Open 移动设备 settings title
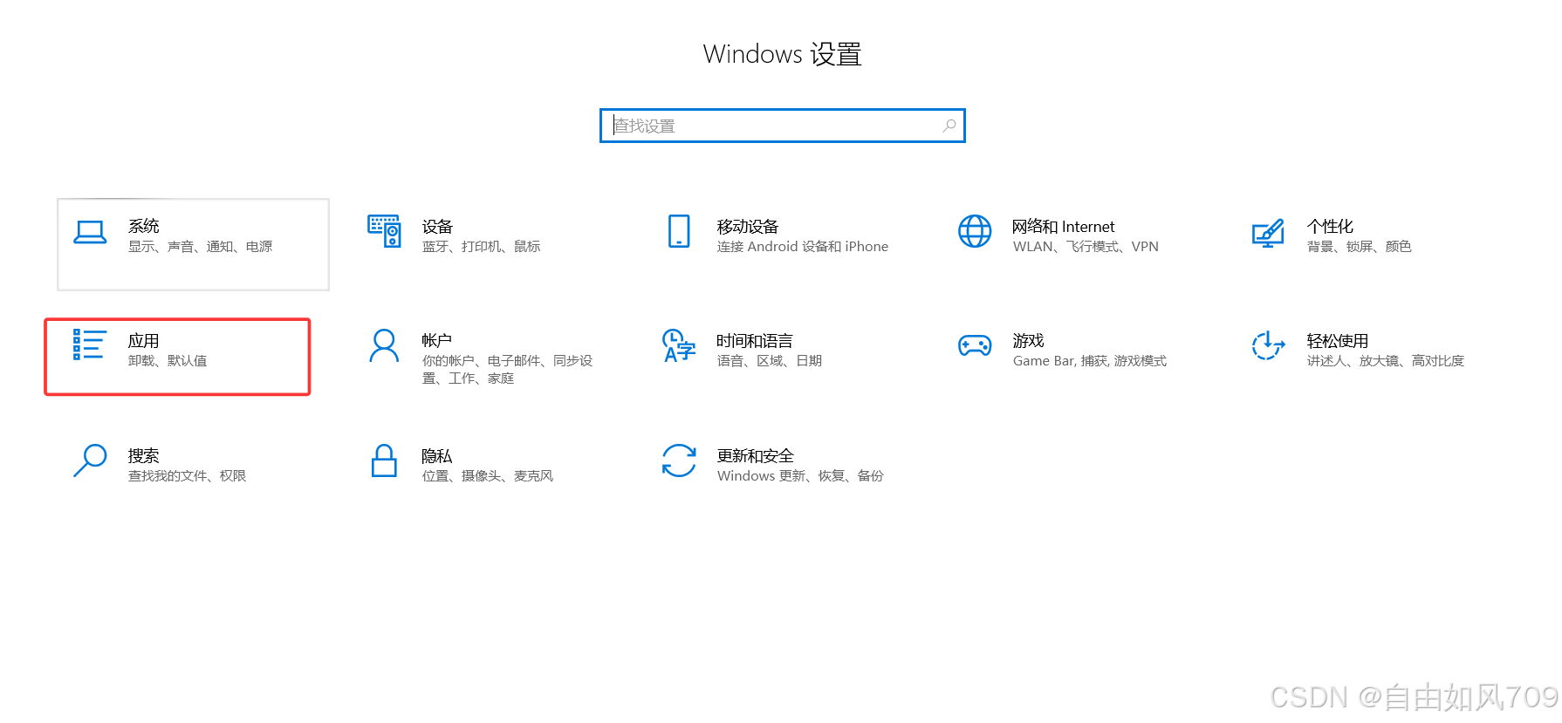Screen dimensions: 1562x723 click(748, 226)
